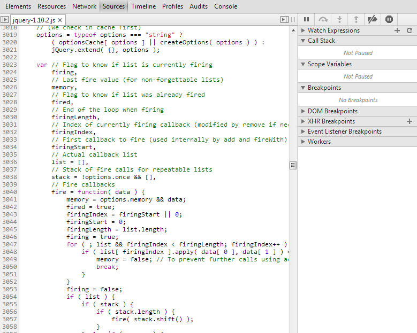Expand the Watch Expressions section
This screenshot has height=333, width=417.
[x=303, y=30]
